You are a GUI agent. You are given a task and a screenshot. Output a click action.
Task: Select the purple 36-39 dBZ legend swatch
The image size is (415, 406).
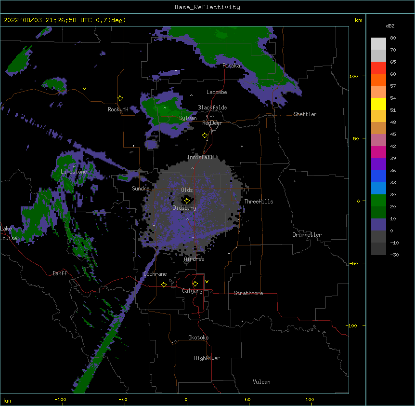click(x=378, y=164)
